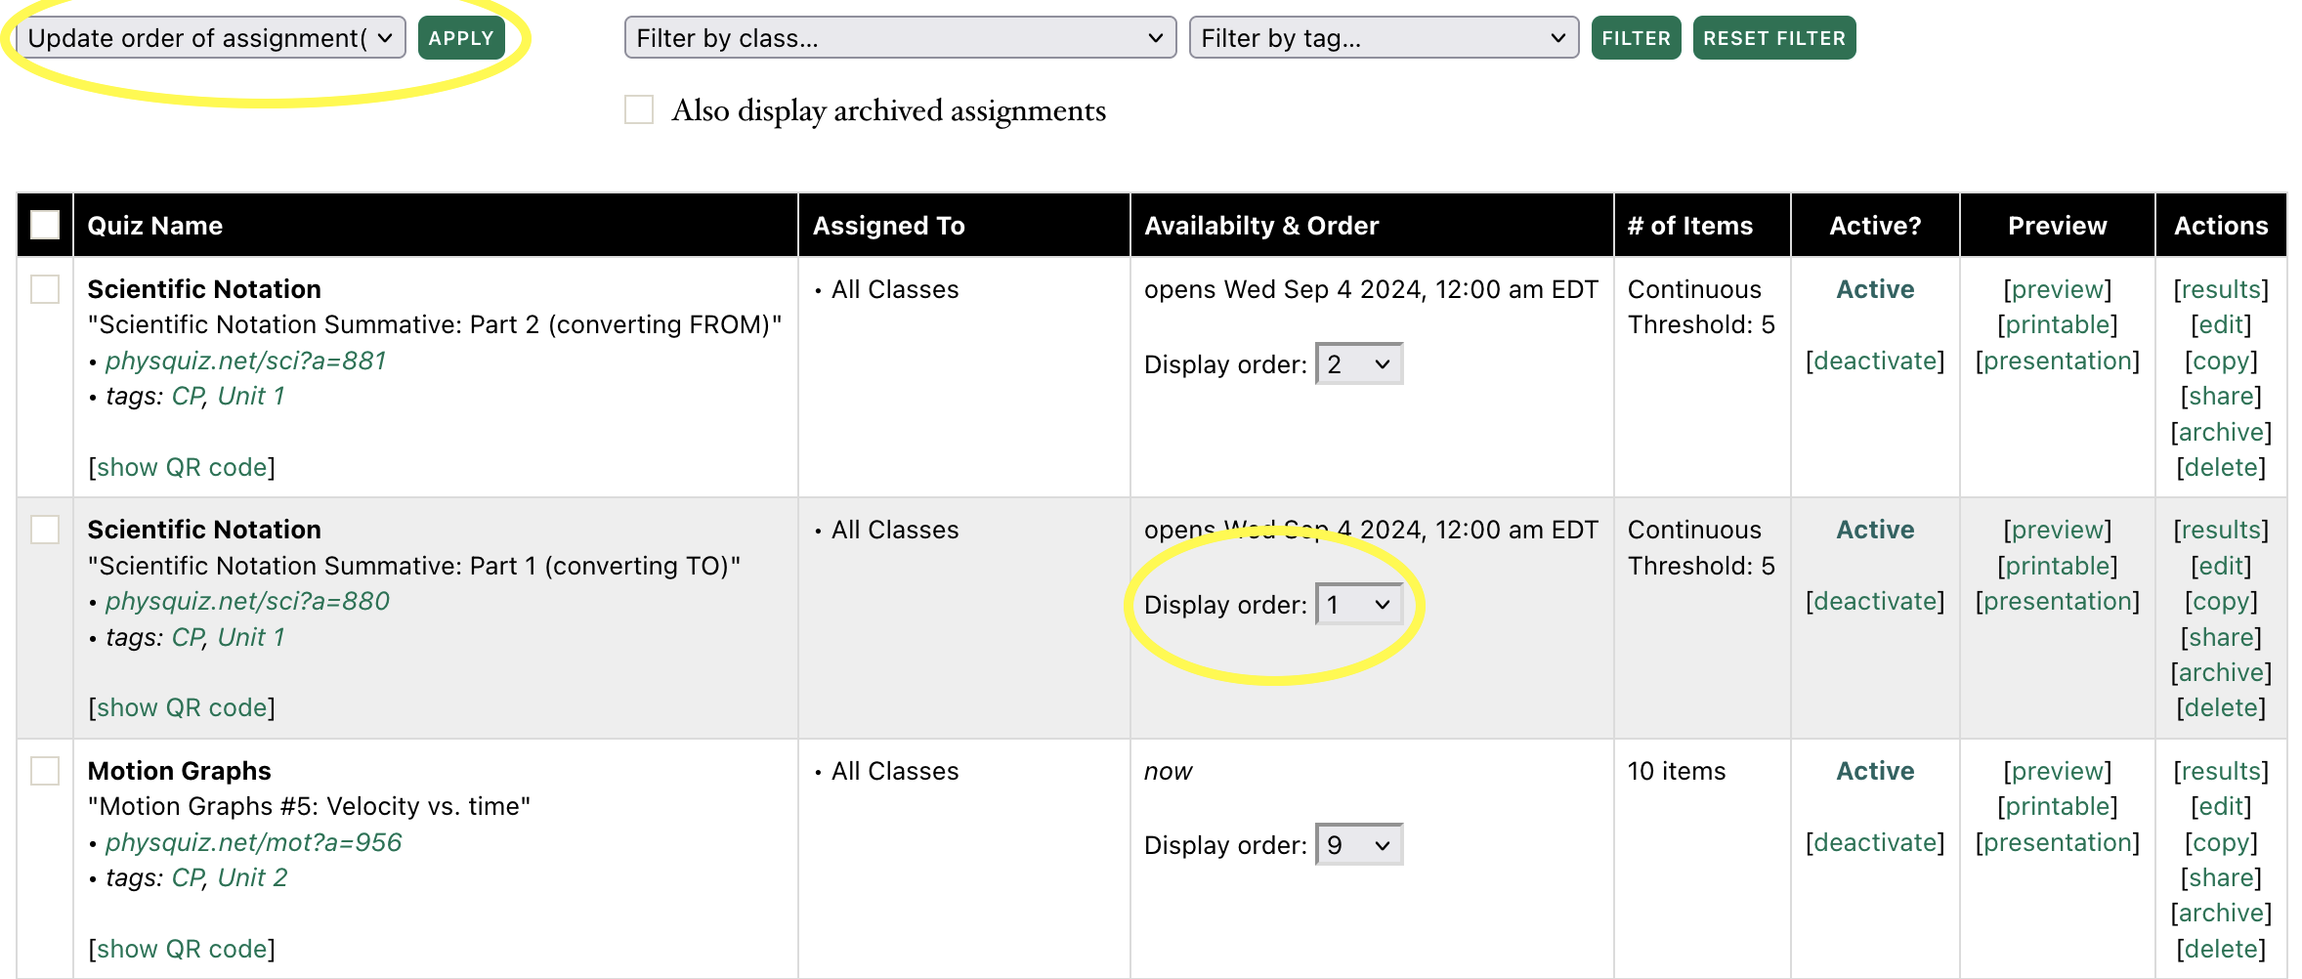Click the FILTER button
This screenshot has width=2302, height=979.
(1636, 38)
